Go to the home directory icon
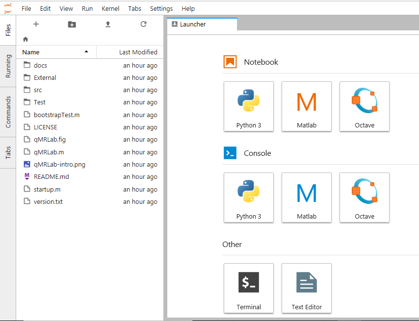The image size is (419, 321). pyautogui.click(x=26, y=39)
